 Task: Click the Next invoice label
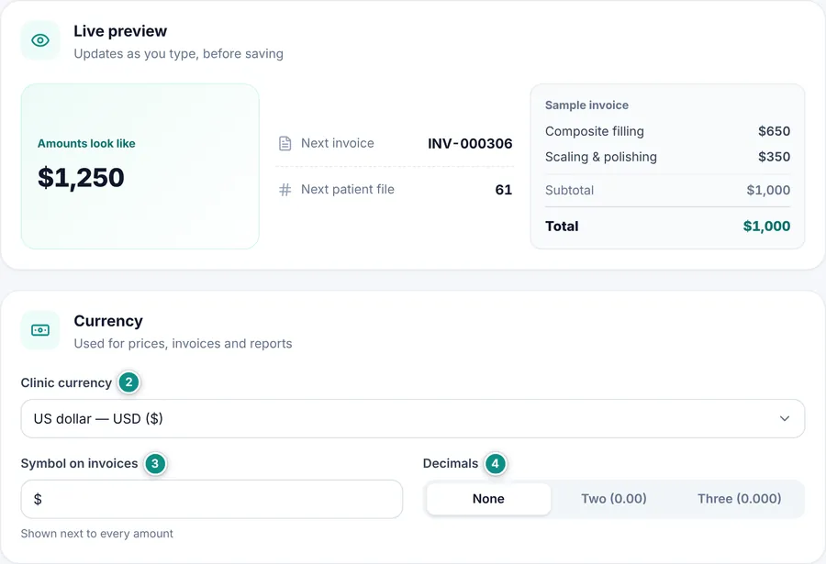pos(338,143)
